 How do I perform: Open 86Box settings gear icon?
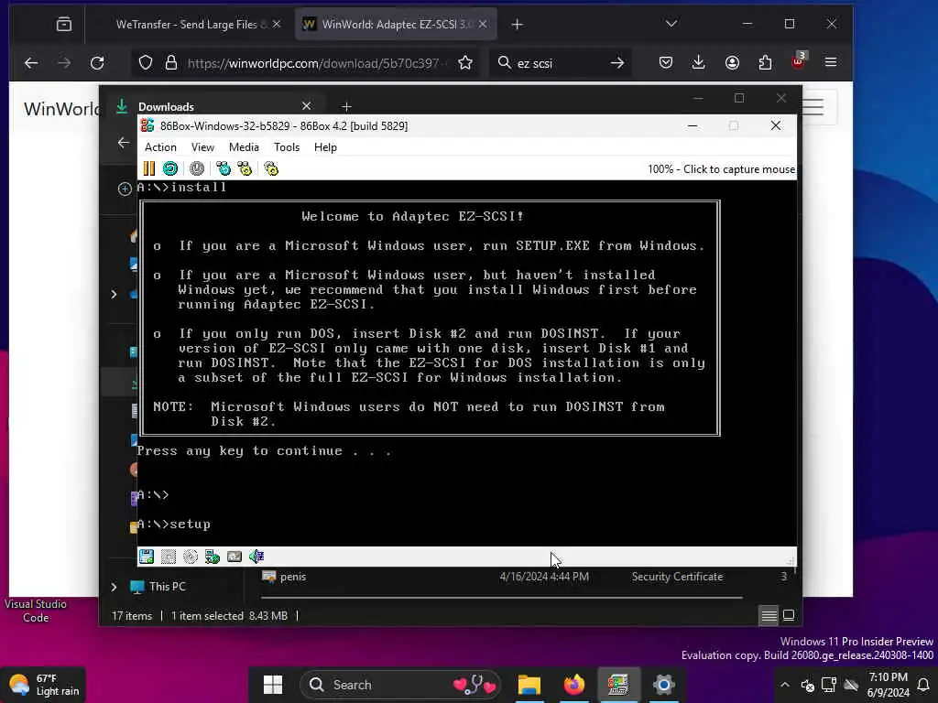point(271,168)
